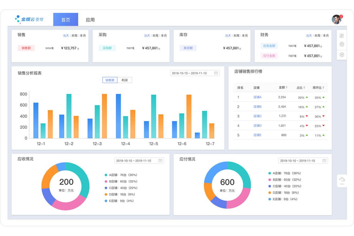
Task: Sort table by 金额 column
Action: (x=283, y=87)
